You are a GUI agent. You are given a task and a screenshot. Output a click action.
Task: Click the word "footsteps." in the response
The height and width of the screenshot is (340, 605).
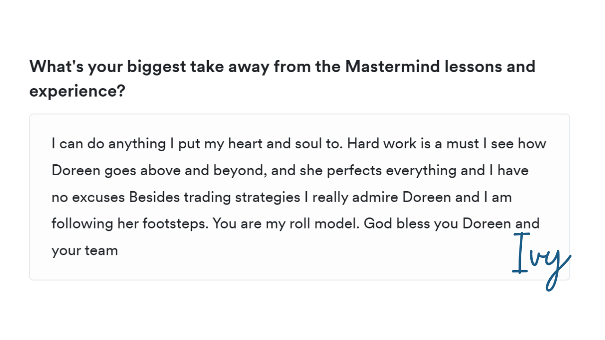tap(175, 223)
